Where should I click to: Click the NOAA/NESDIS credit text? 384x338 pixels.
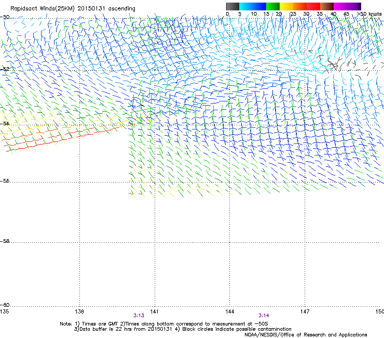tap(306, 335)
